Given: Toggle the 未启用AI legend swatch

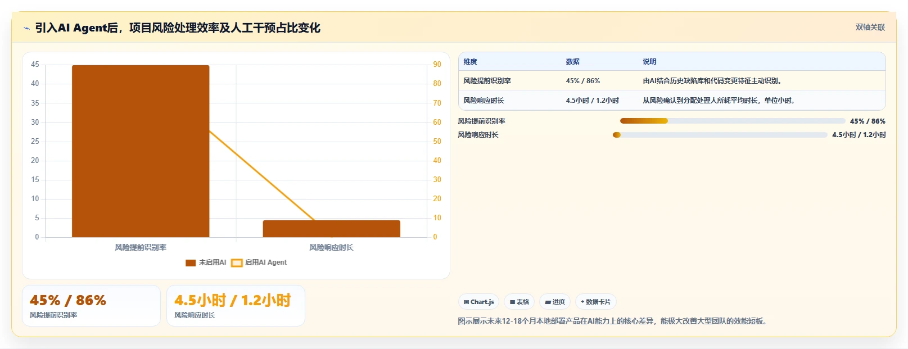Looking at the screenshot, I should point(191,262).
